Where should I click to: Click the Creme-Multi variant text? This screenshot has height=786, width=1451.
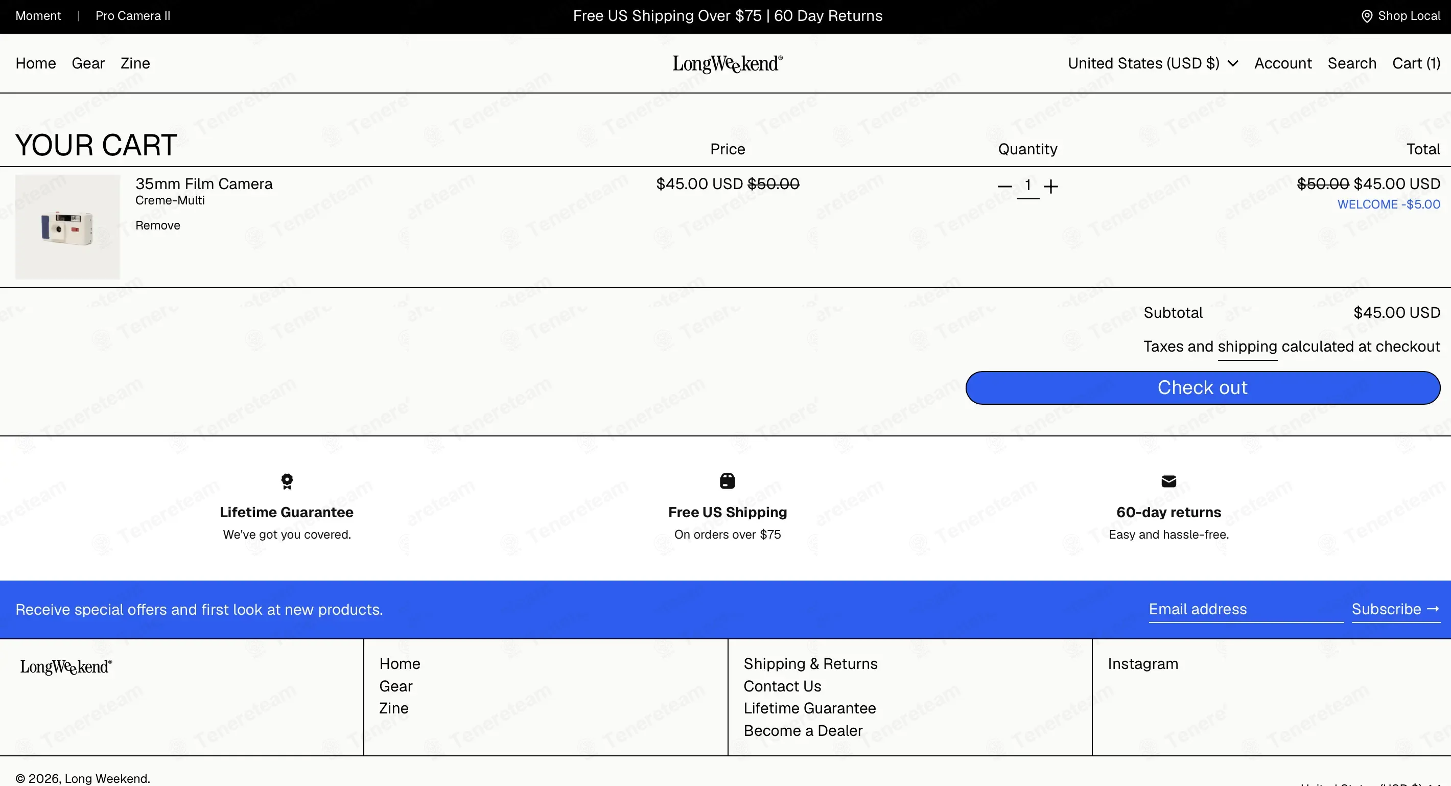170,200
